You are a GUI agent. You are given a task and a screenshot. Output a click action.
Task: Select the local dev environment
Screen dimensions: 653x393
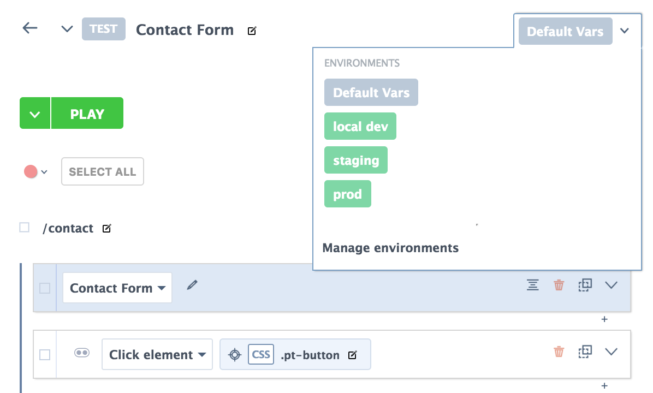(360, 126)
